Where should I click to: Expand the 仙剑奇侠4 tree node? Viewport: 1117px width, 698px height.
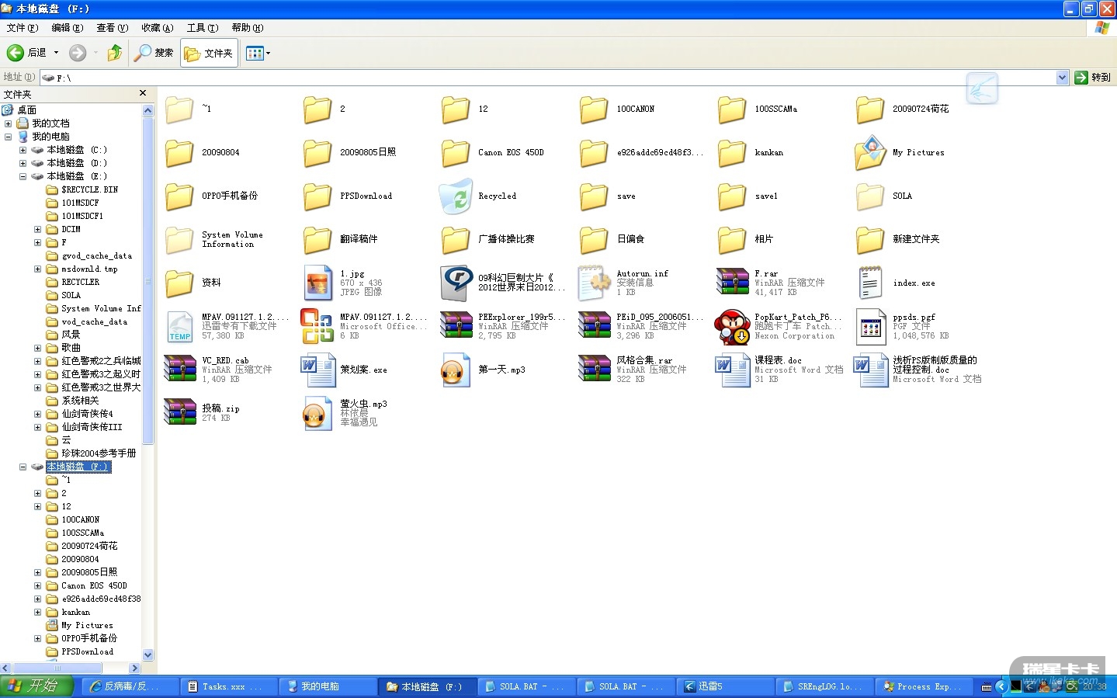pos(38,414)
